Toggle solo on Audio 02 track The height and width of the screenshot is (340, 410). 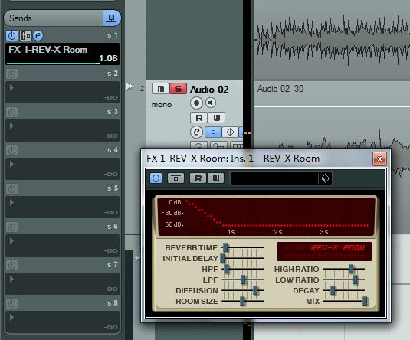click(179, 89)
